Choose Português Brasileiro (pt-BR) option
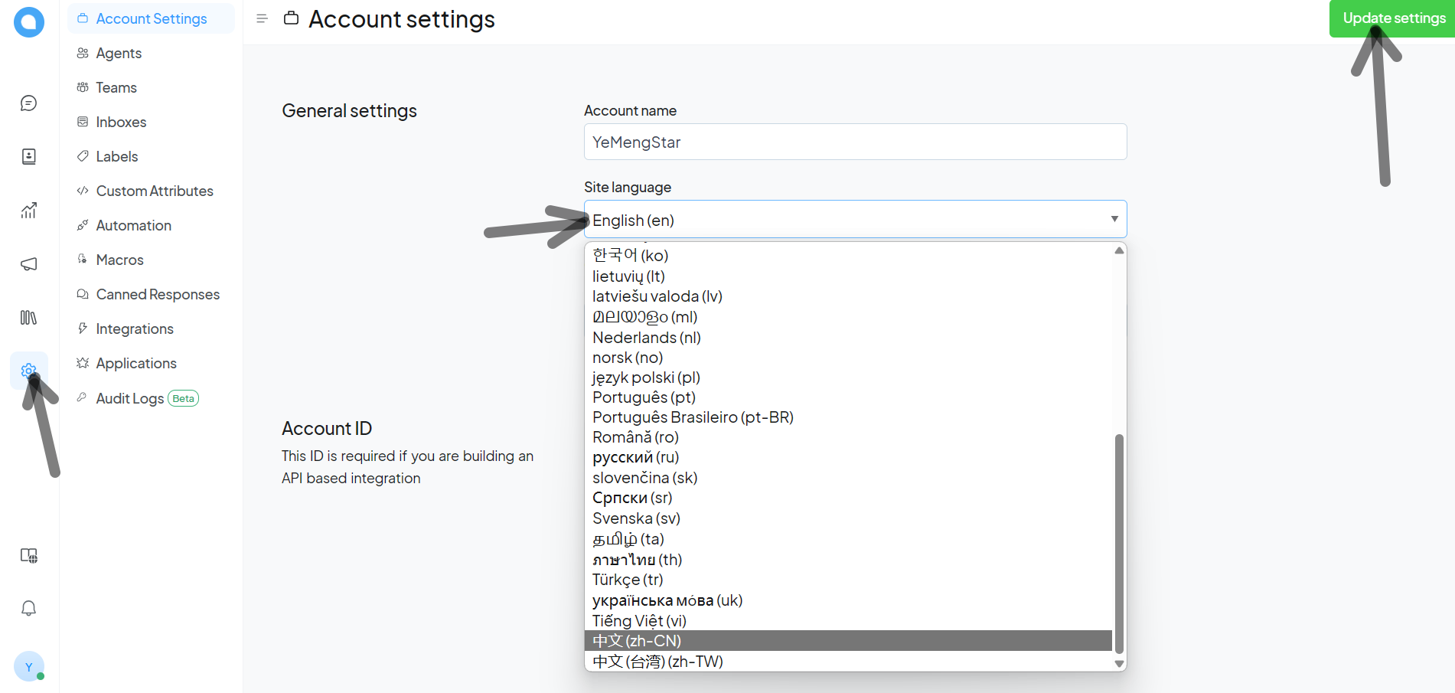The image size is (1455, 693). pyautogui.click(x=693, y=417)
